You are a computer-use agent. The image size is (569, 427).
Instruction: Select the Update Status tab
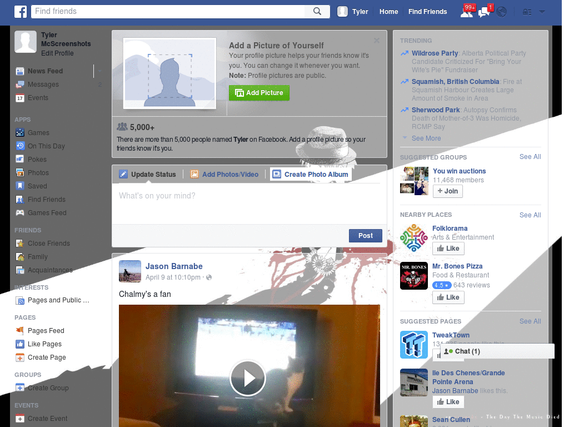[x=148, y=174]
